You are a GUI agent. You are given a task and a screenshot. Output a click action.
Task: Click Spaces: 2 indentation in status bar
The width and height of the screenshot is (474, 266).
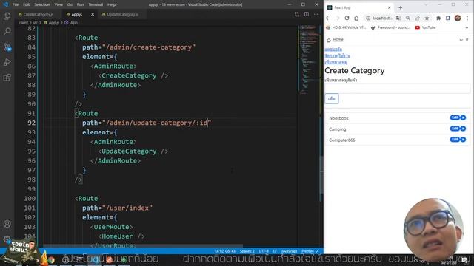coord(247,251)
